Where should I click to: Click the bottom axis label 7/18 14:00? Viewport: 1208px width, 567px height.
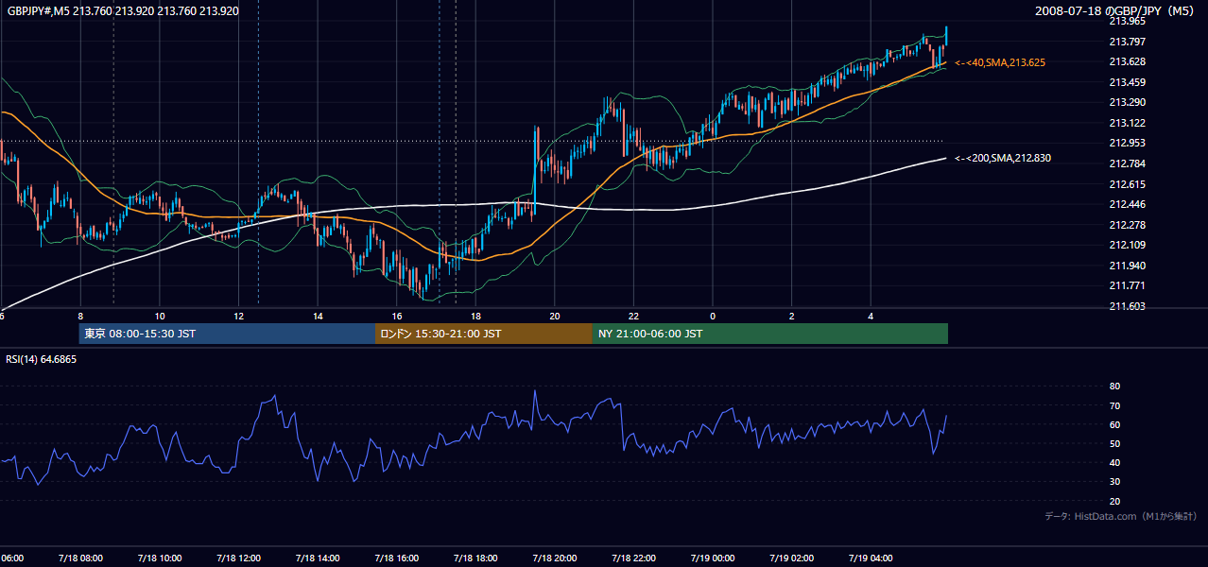[316, 558]
